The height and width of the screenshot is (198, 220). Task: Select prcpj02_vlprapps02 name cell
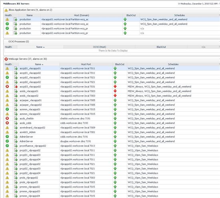[30, 164]
